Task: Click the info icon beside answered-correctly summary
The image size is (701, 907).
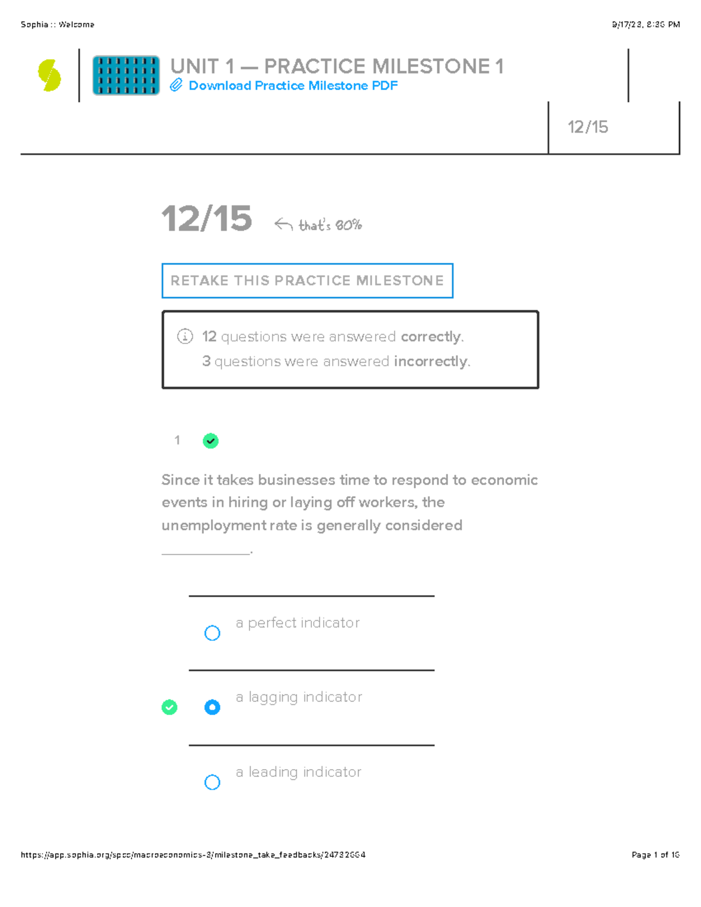Action: pos(185,336)
